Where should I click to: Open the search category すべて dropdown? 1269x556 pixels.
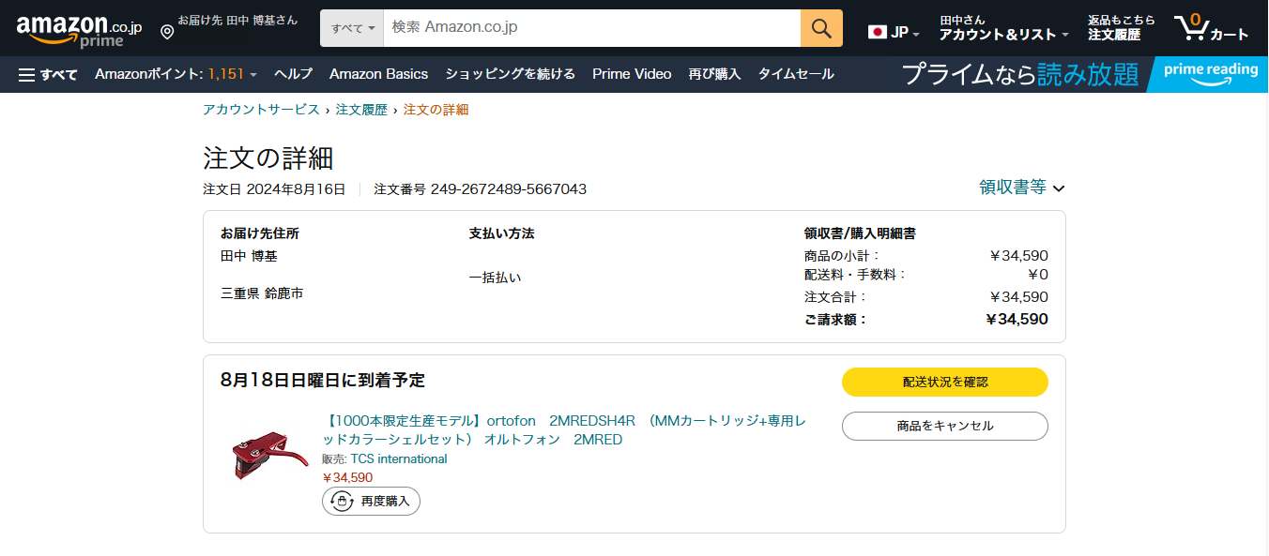click(353, 28)
